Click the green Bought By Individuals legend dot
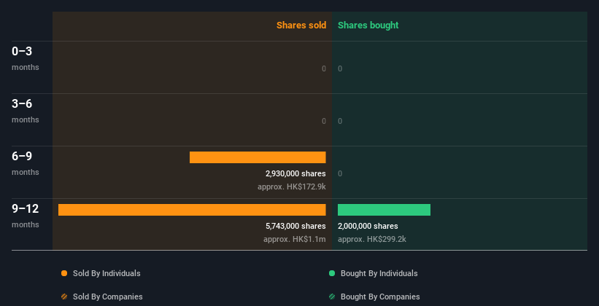The height and width of the screenshot is (306, 599). click(x=332, y=273)
